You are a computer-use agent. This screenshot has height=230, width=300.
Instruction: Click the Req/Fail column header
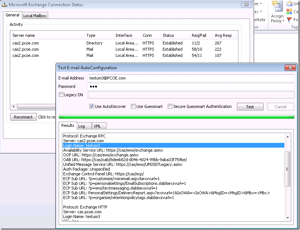201,35
